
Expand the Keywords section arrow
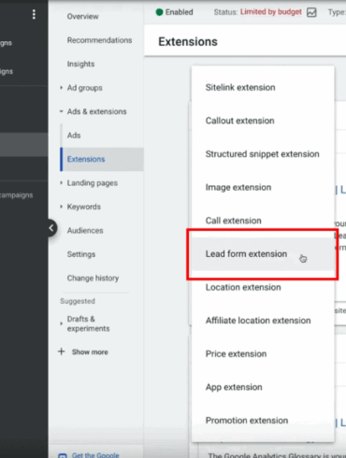coord(61,207)
